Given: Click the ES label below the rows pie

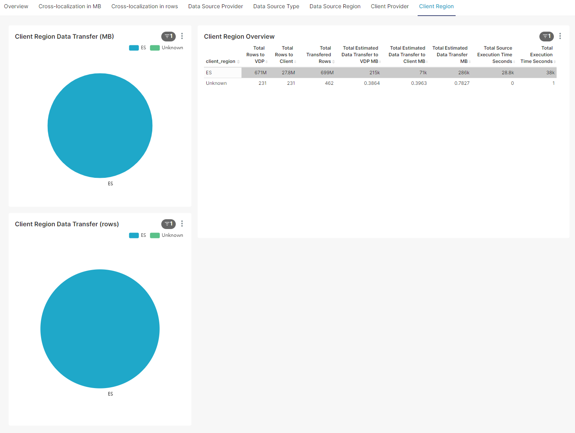Looking at the screenshot, I should pyautogui.click(x=110, y=394).
